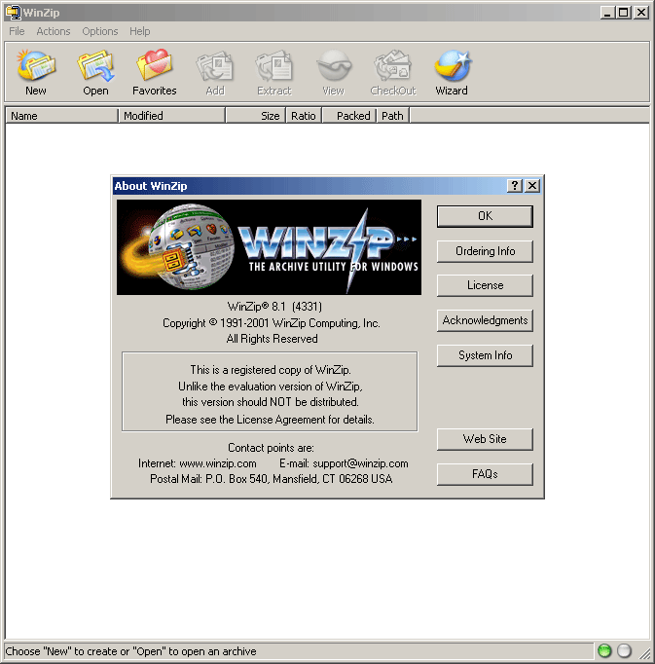Click the WinZip logo banner image
Screen dimensions: 655x664
tap(269, 247)
